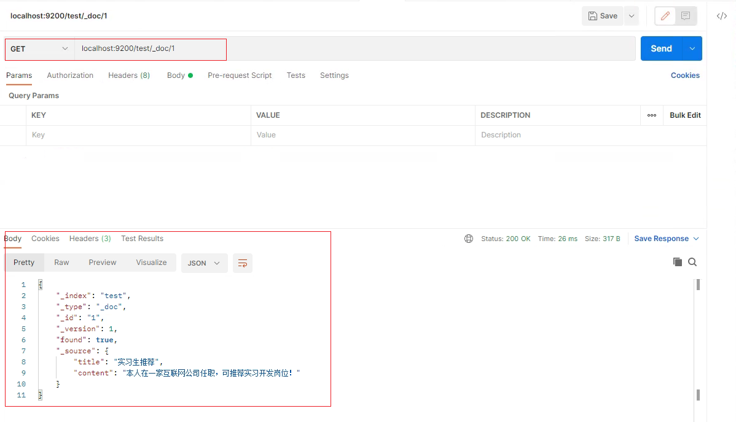Viewport: 736px width, 422px height.
Task: Open the JSON format dropdown
Action: [204, 263]
